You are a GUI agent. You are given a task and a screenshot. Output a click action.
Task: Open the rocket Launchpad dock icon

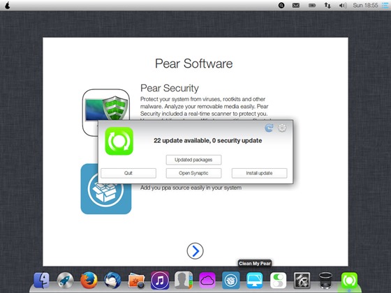click(65, 280)
